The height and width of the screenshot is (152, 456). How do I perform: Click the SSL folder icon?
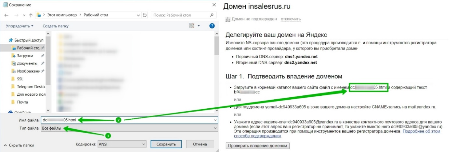click(13, 79)
